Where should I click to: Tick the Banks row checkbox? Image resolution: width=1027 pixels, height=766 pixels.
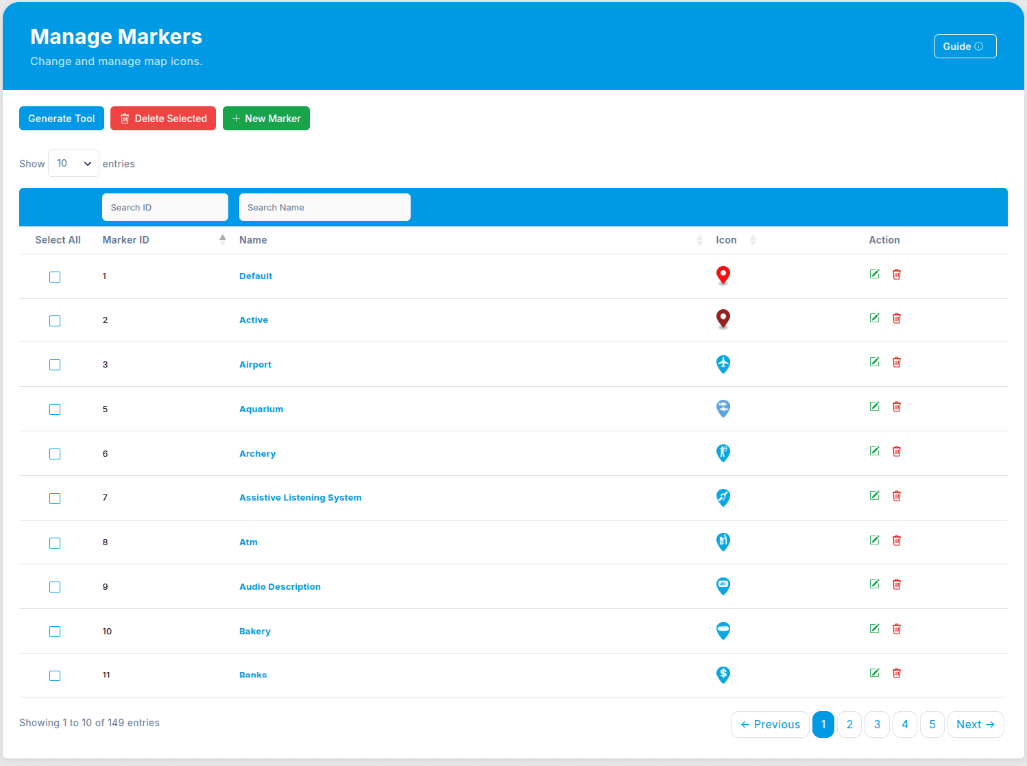point(55,676)
